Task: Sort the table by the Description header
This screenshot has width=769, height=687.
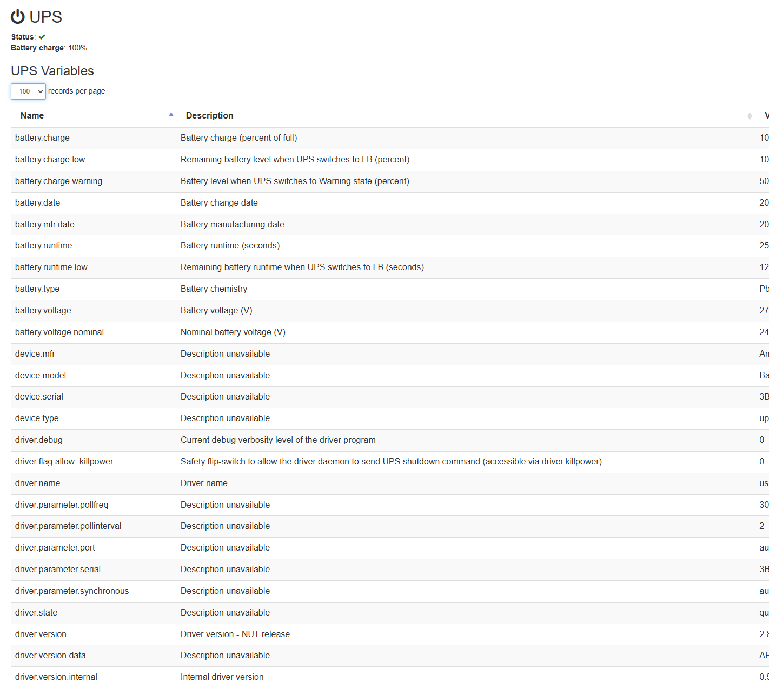Action: 210,116
